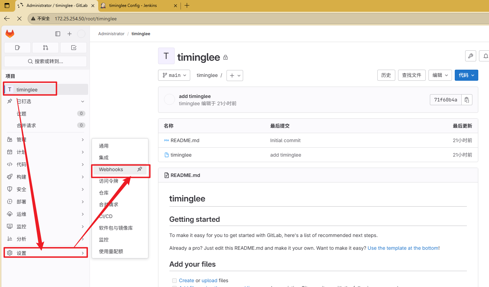
Task: Open the add timinglee commit link
Action: point(195,96)
